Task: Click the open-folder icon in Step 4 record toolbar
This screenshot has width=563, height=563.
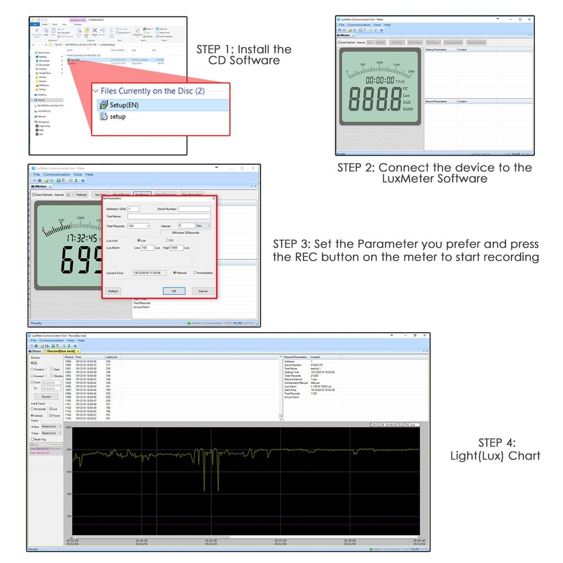Action: pyautogui.click(x=42, y=346)
